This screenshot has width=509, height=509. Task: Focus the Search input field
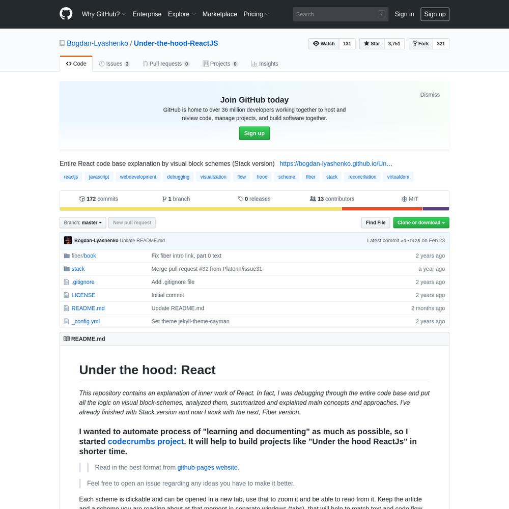coord(341,14)
